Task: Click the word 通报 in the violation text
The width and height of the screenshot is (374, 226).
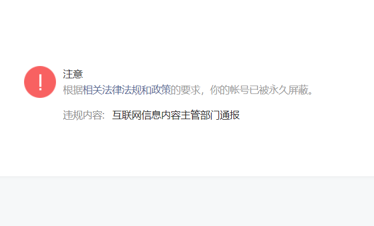Action: pos(230,115)
